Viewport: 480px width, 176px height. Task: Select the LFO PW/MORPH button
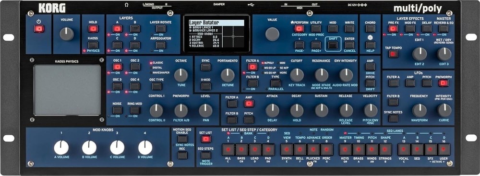[x=444, y=83]
